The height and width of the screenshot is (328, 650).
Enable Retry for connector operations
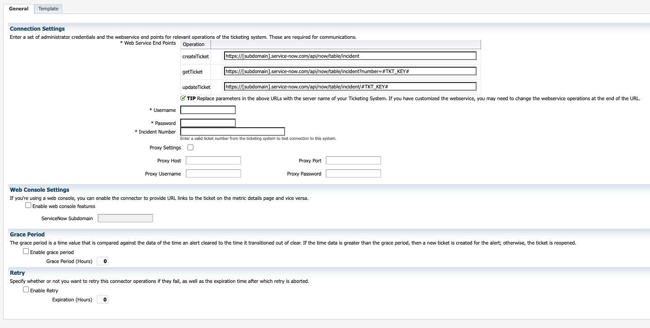pyautogui.click(x=26, y=290)
